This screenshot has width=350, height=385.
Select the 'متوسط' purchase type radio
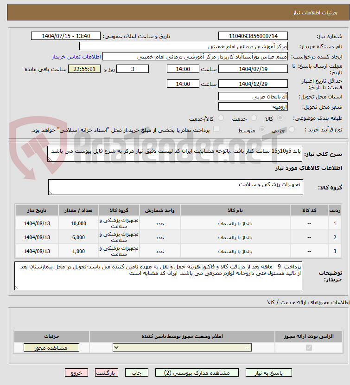[262, 130]
